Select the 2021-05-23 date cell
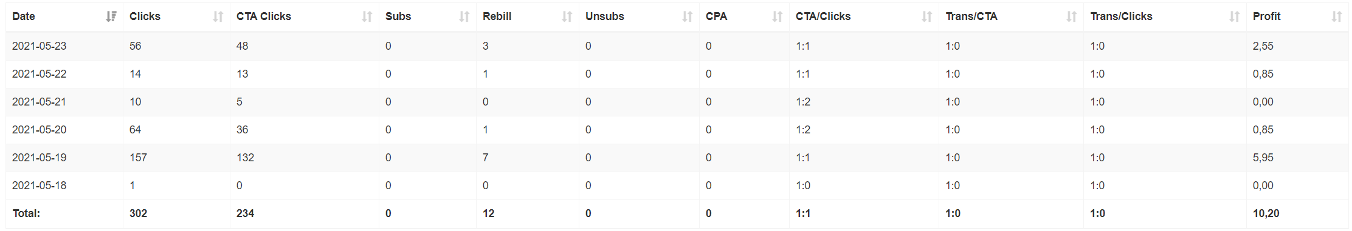Image resolution: width=1352 pixels, height=231 pixels. pos(40,46)
